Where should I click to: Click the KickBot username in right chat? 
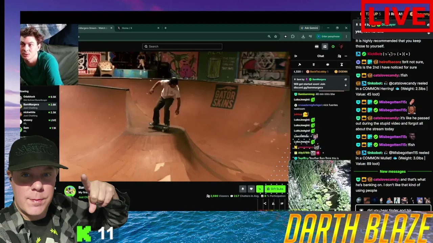point(374,54)
